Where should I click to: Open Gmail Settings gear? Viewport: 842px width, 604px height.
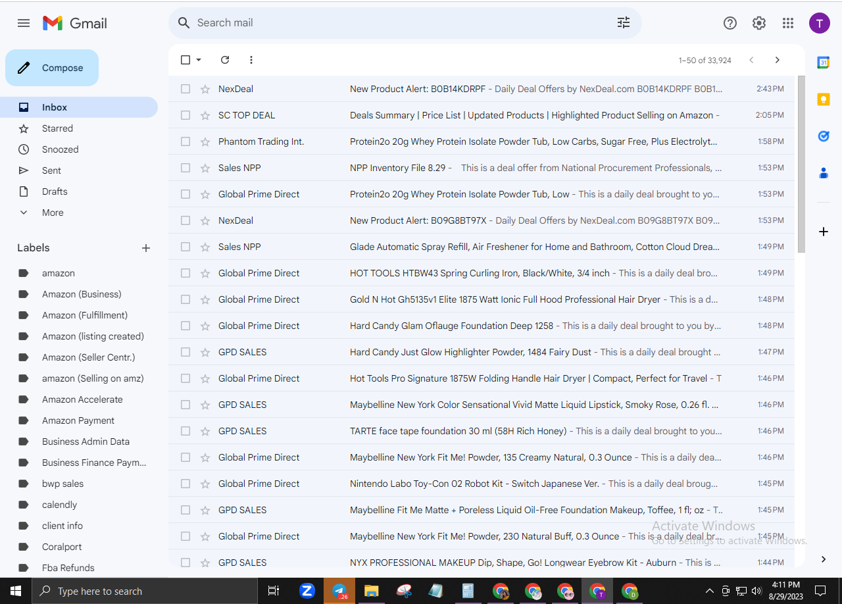click(759, 23)
